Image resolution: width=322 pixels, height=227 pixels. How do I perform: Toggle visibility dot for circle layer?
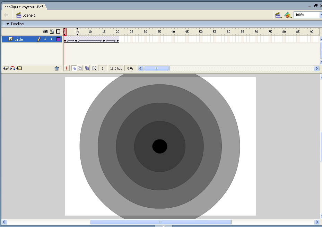pos(45,39)
